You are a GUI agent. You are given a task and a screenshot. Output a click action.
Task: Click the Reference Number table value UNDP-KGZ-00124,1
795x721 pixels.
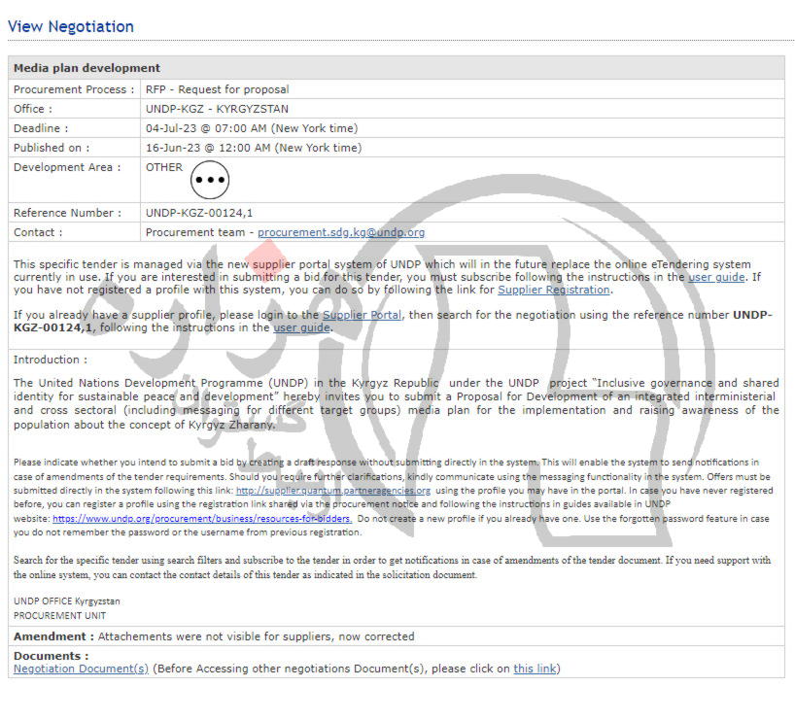click(x=199, y=213)
